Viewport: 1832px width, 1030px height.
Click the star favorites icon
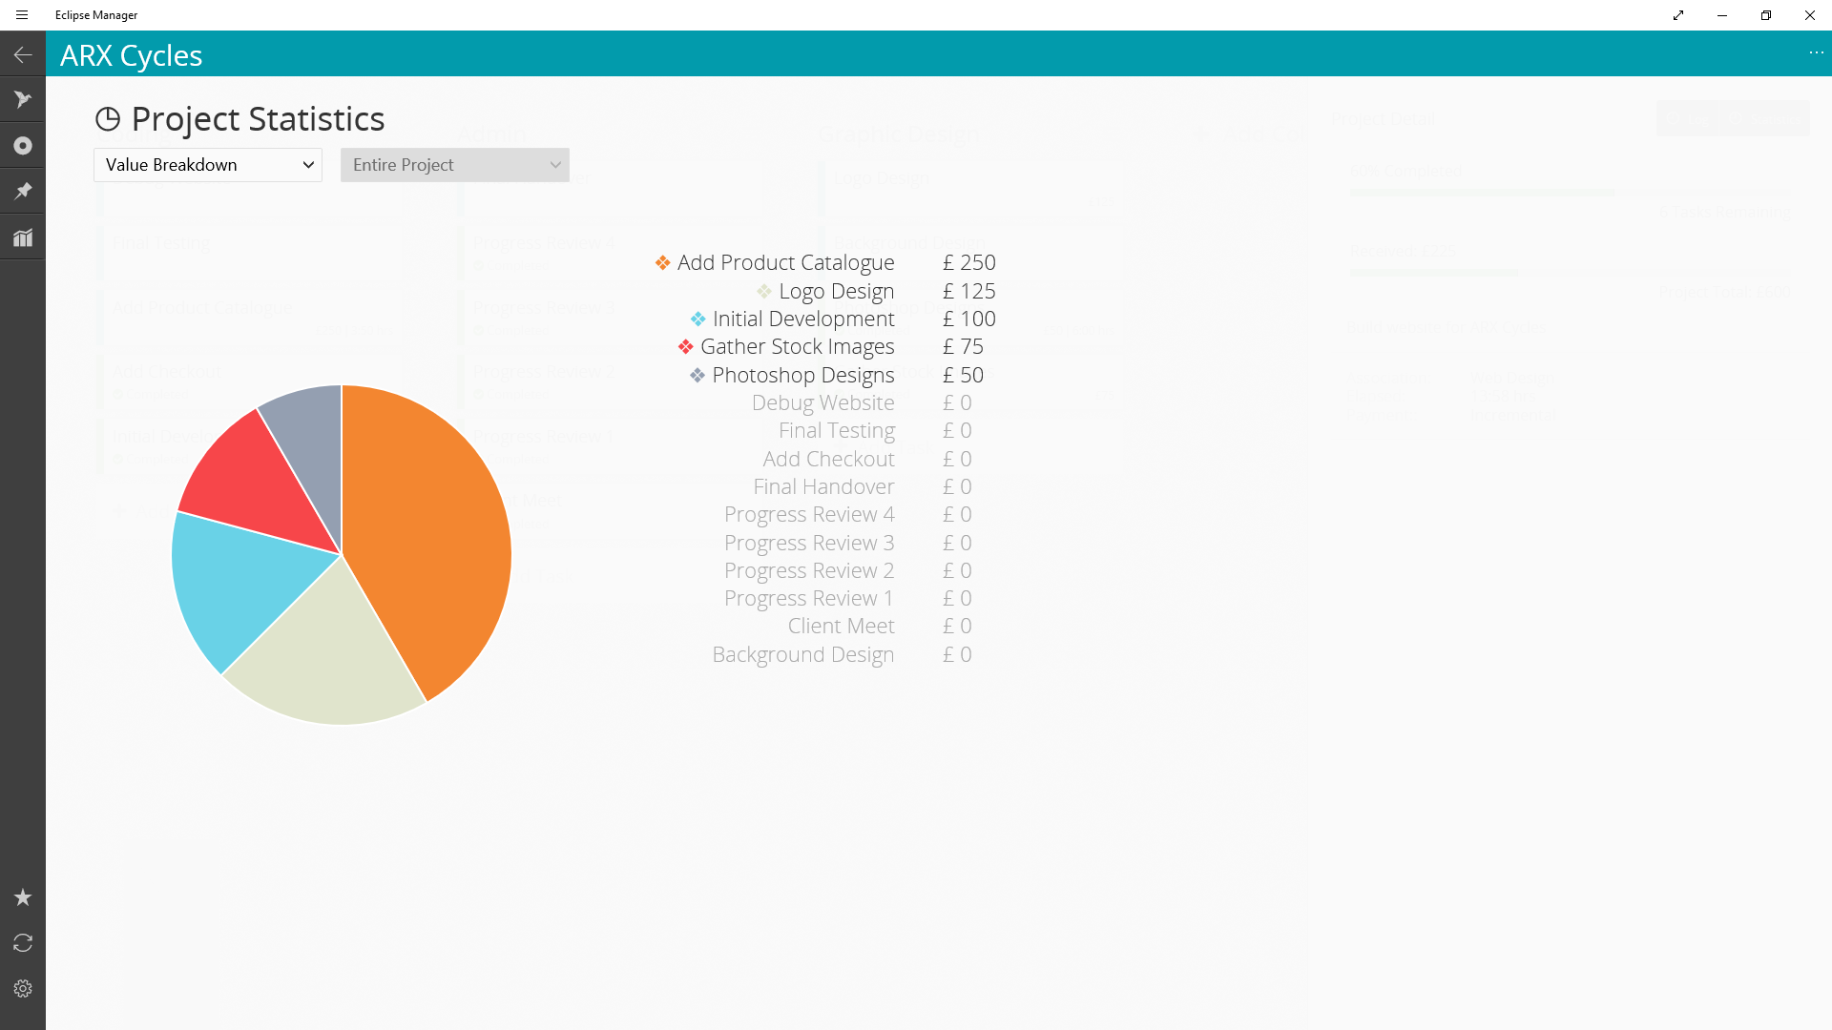click(23, 897)
